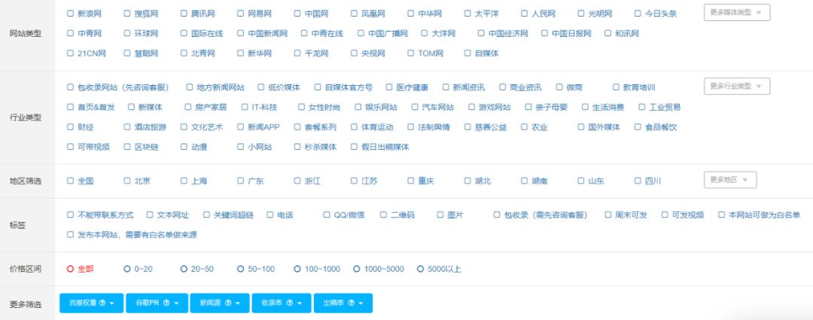Tick the 21CN网 checkbox
The image size is (813, 320).
point(71,53)
